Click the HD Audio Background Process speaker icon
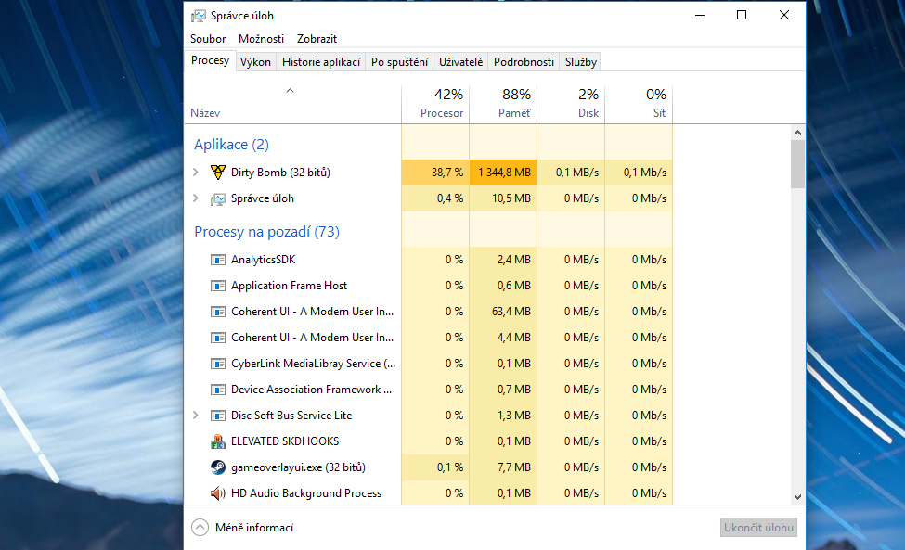 (217, 493)
